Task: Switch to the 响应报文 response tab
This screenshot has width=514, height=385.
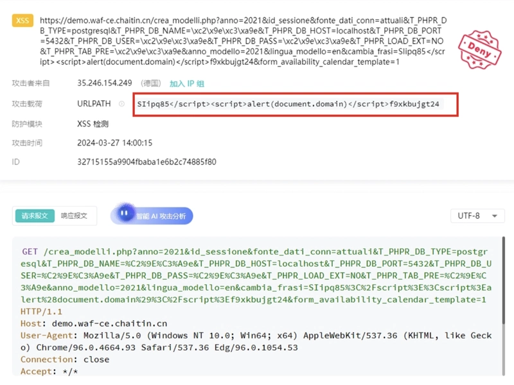Action: coord(74,216)
